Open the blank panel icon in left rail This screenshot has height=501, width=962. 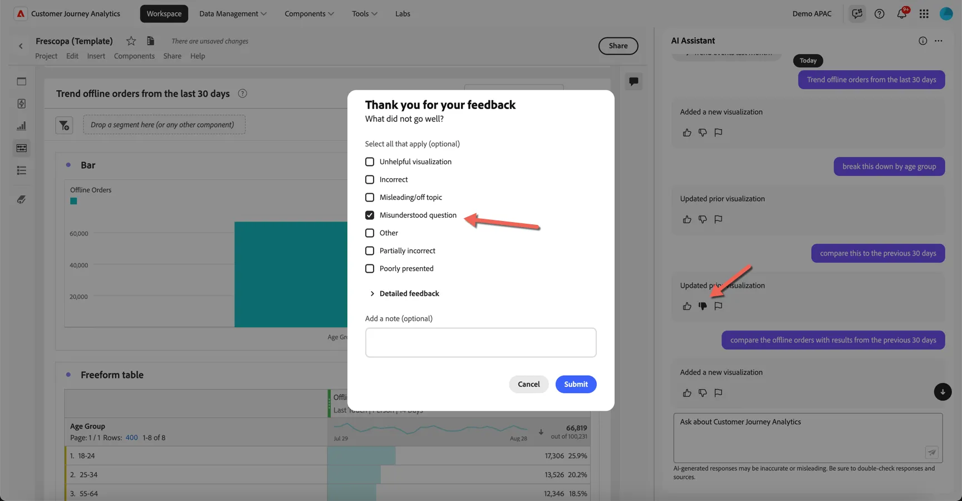pos(21,81)
